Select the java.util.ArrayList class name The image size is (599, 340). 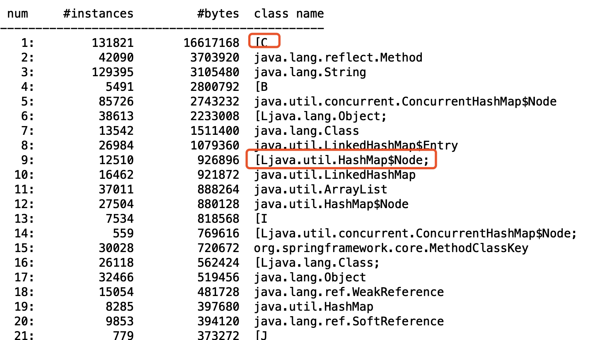[x=320, y=189]
